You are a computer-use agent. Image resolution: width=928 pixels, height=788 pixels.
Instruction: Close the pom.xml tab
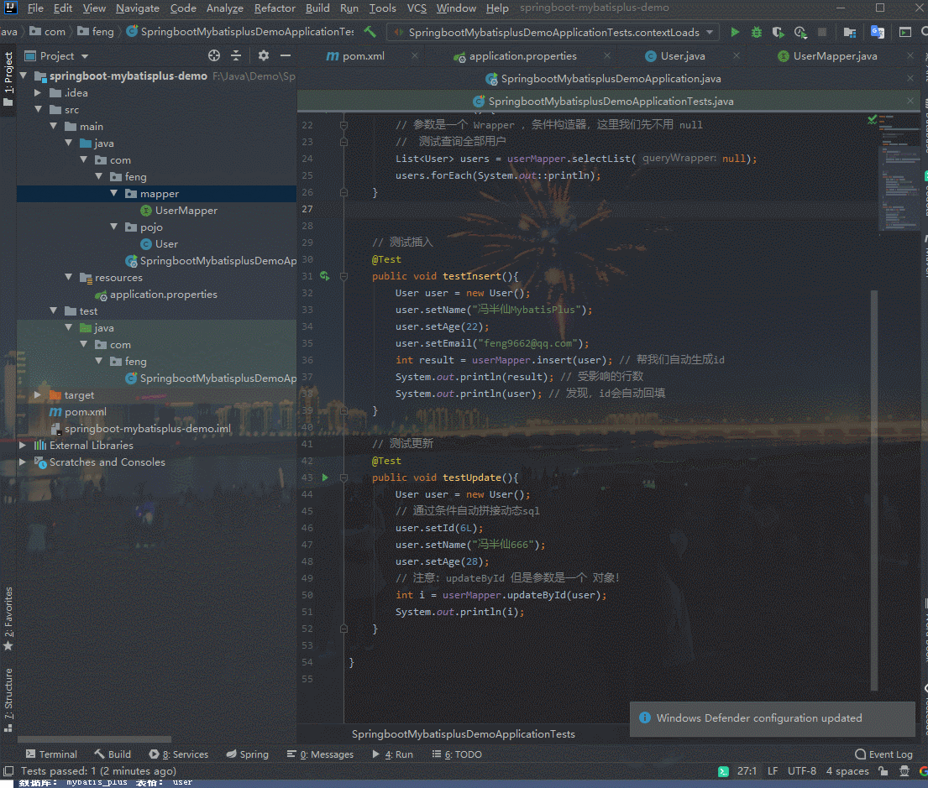(x=415, y=55)
